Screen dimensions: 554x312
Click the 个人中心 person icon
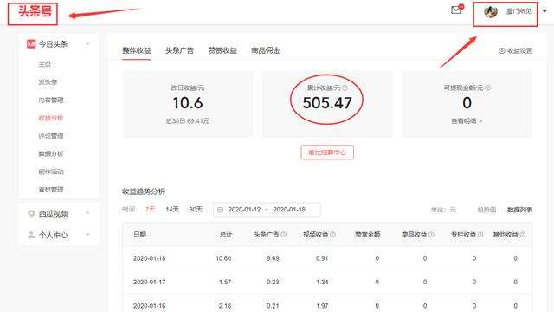click(x=31, y=235)
